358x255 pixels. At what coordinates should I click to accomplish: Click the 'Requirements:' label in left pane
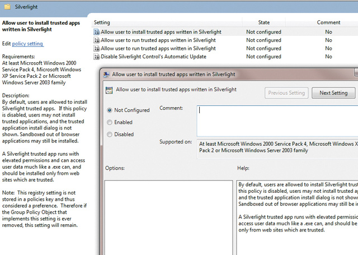point(18,57)
